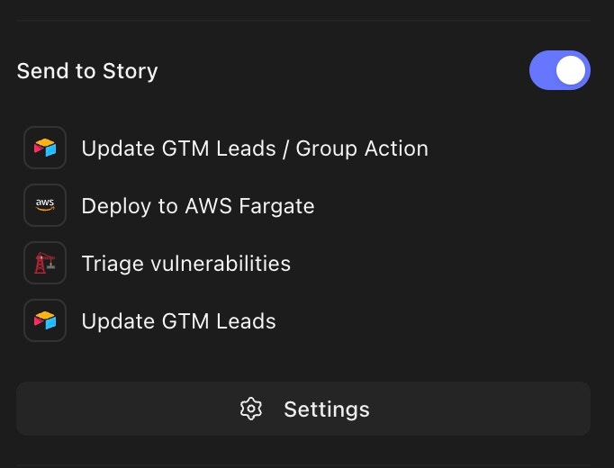The image size is (614, 468).
Task: Click the Group Action portion of story name
Action: click(362, 148)
